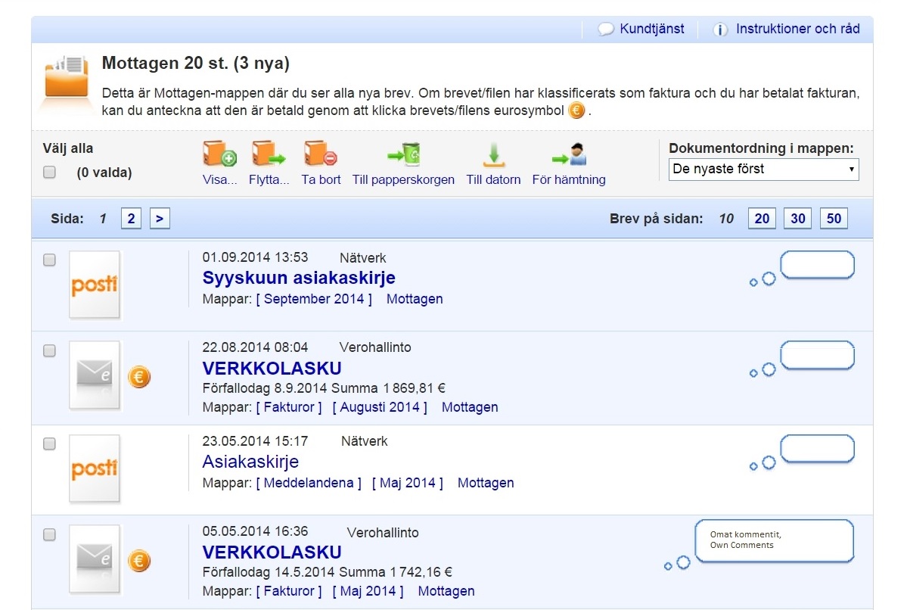Open Fakturor folder on 22.08.2014 row
Screen dimensions: 907x610
289,407
